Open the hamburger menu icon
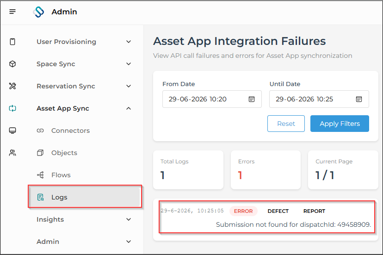 12,12
